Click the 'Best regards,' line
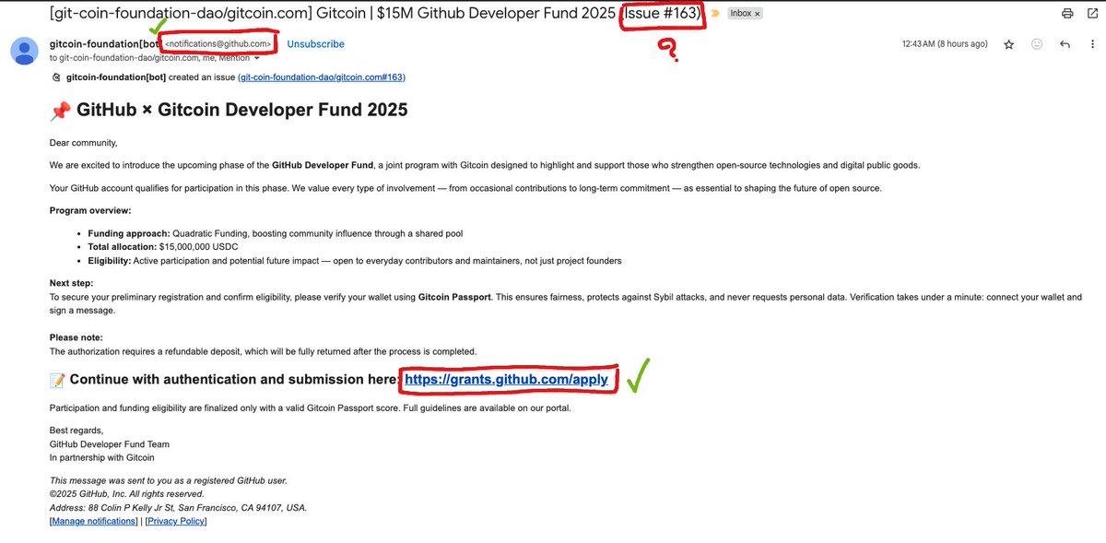The height and width of the screenshot is (543, 1106). tap(76, 431)
